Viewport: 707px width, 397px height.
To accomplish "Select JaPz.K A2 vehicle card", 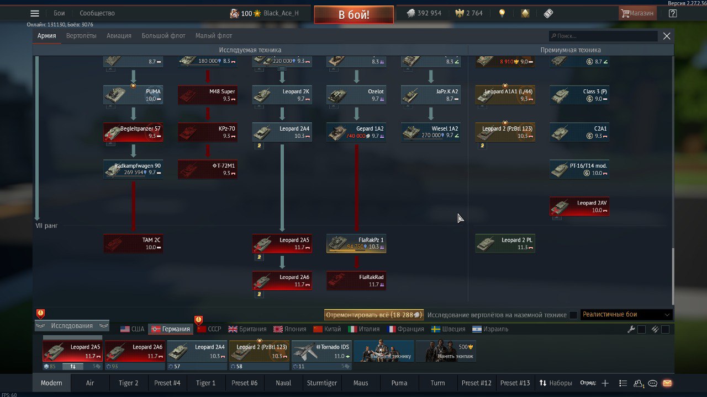I will pyautogui.click(x=431, y=95).
